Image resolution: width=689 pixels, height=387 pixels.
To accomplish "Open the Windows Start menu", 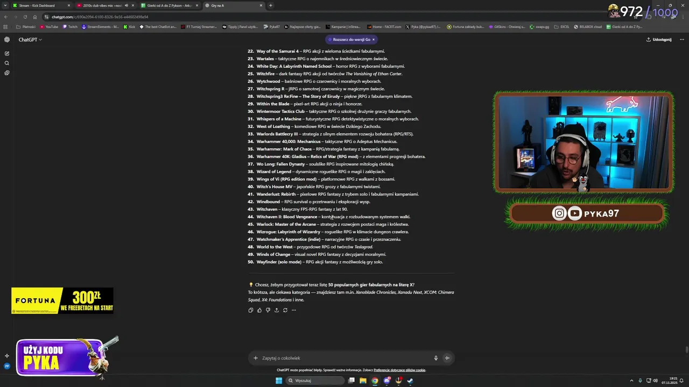I will [279, 381].
